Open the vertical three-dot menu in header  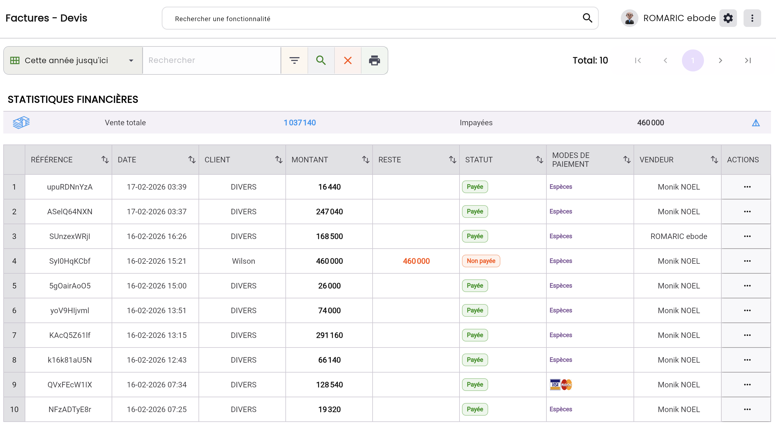pyautogui.click(x=752, y=18)
